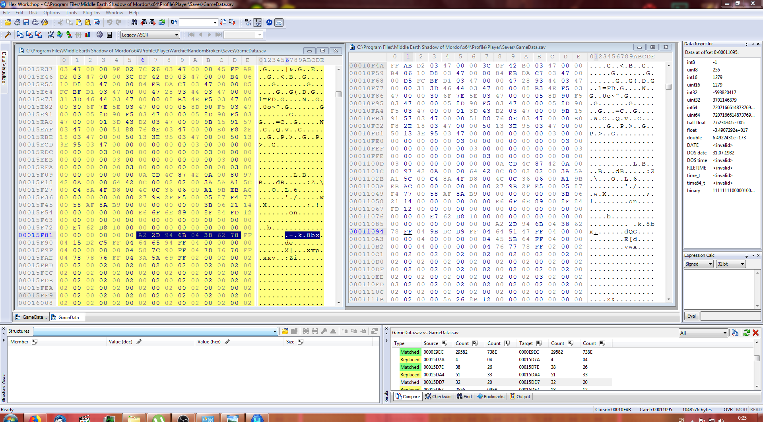Screen dimensions: 763x422
Task: Switch to the first GameData document tab
Action: coord(31,317)
